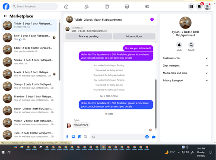This screenshot has width=216, height=160.
Task: Mute the conversation with the bell icon
Action: click(179, 45)
